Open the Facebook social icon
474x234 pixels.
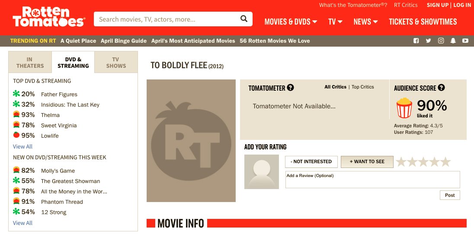coord(416,41)
